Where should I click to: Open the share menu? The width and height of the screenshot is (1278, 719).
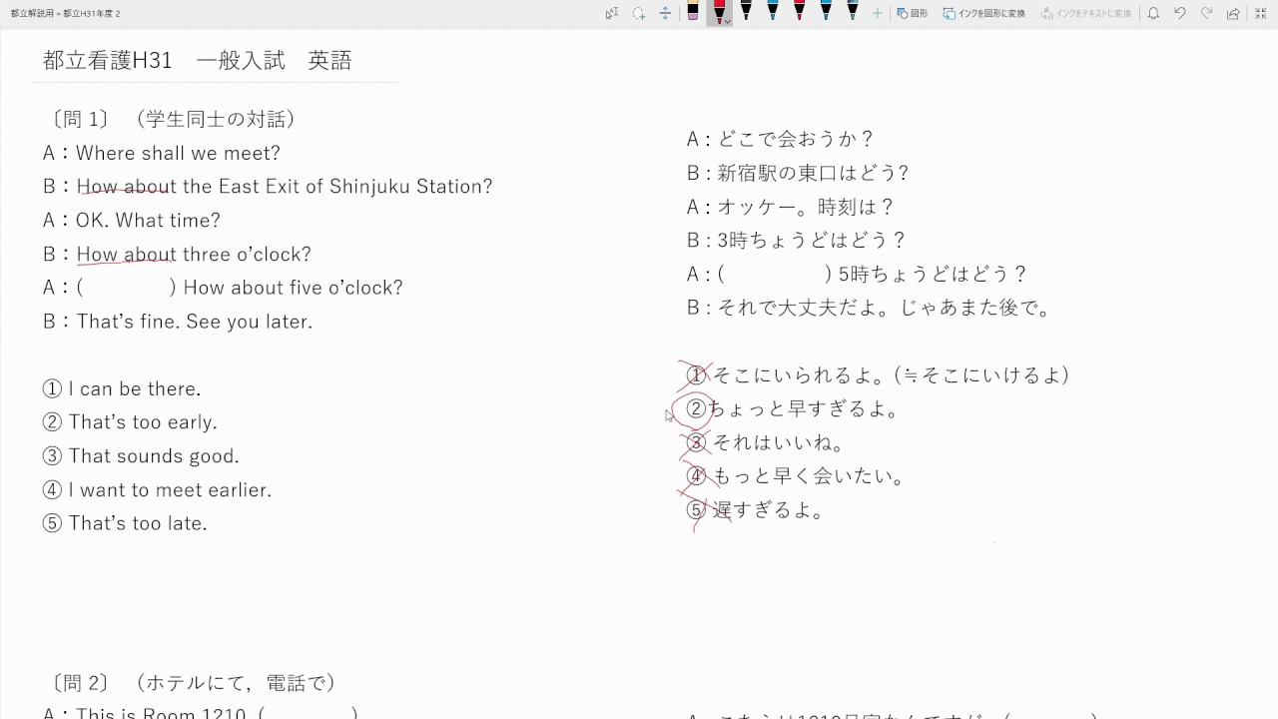1233,13
